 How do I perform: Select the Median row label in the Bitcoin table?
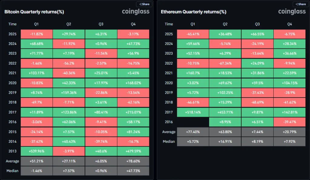point(12,171)
